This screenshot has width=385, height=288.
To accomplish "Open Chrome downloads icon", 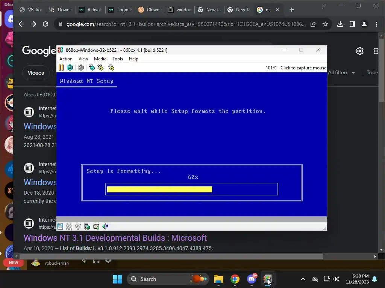I will point(340,24).
